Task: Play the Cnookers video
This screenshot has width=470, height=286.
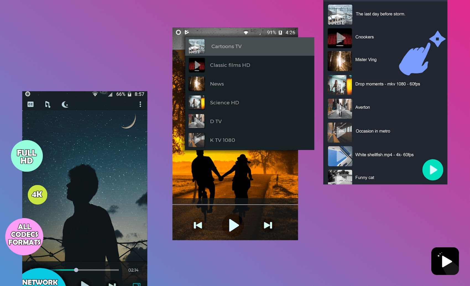Action: (x=364, y=37)
